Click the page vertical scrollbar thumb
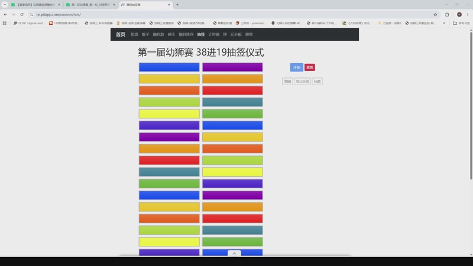The width and height of the screenshot is (473, 266). [471, 106]
